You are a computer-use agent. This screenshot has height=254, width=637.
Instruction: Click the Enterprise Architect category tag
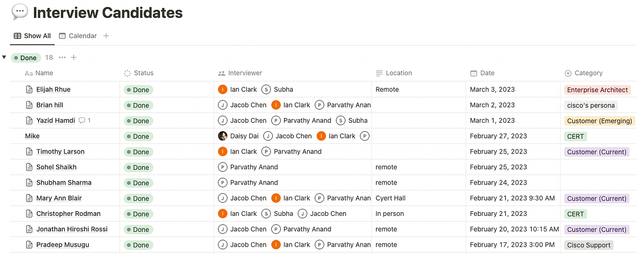click(x=598, y=90)
